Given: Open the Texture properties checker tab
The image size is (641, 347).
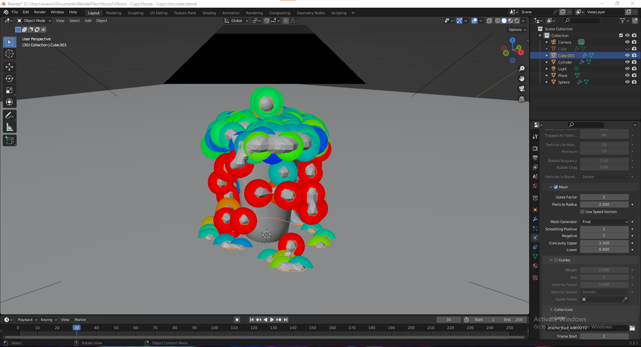Looking at the screenshot, I should pos(535,278).
